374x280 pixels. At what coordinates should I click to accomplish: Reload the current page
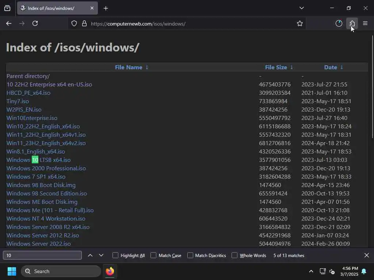[35, 23]
